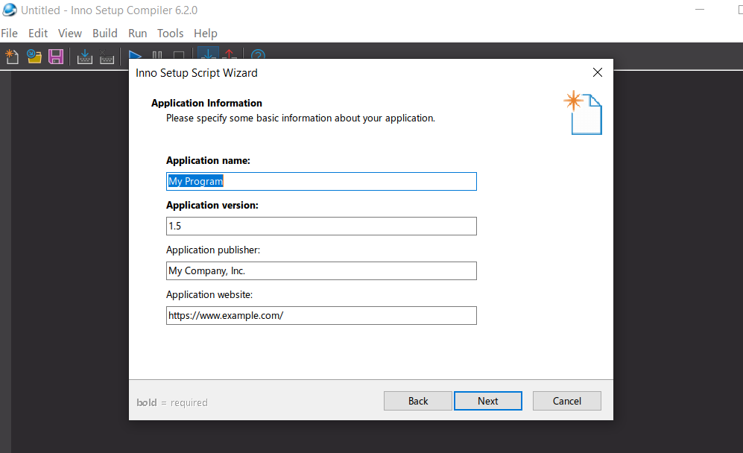Click the Application website URL field
Viewport: 743px width, 453px height.
(321, 316)
